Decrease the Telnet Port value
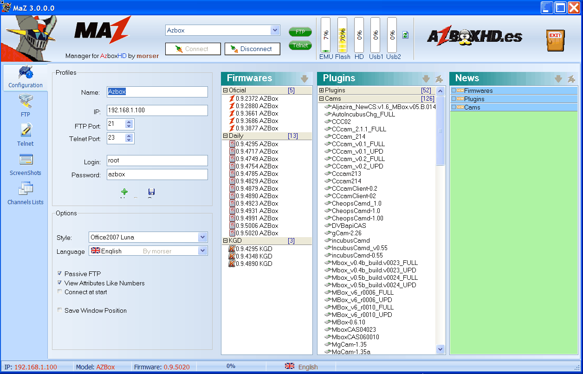The width and height of the screenshot is (583, 374). point(129,140)
